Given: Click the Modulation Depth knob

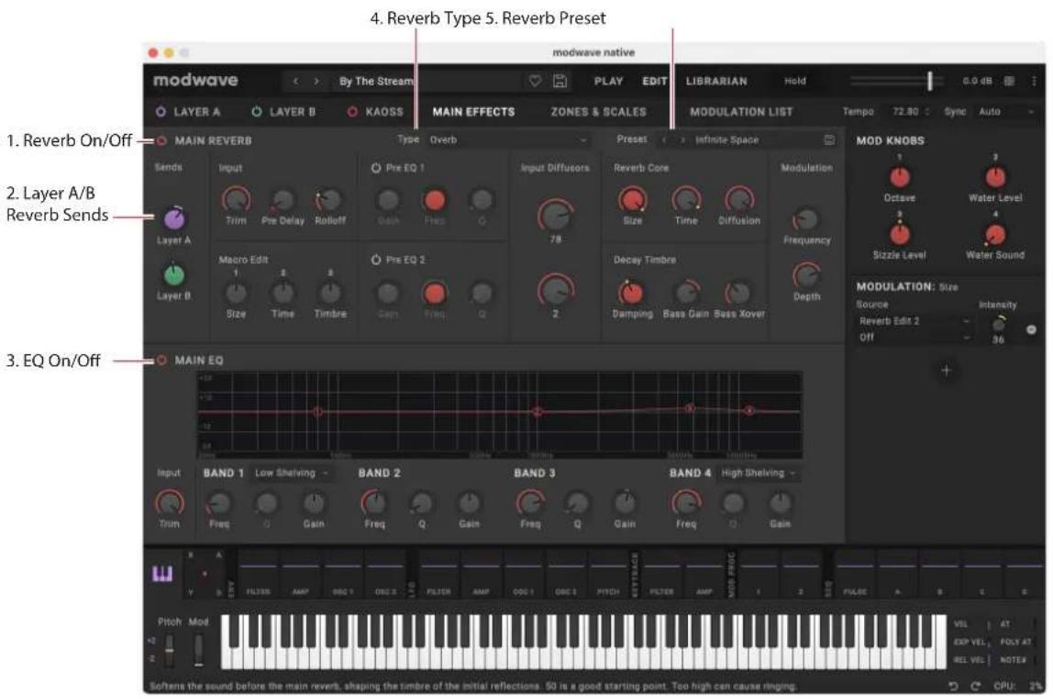Looking at the screenshot, I should tap(806, 276).
